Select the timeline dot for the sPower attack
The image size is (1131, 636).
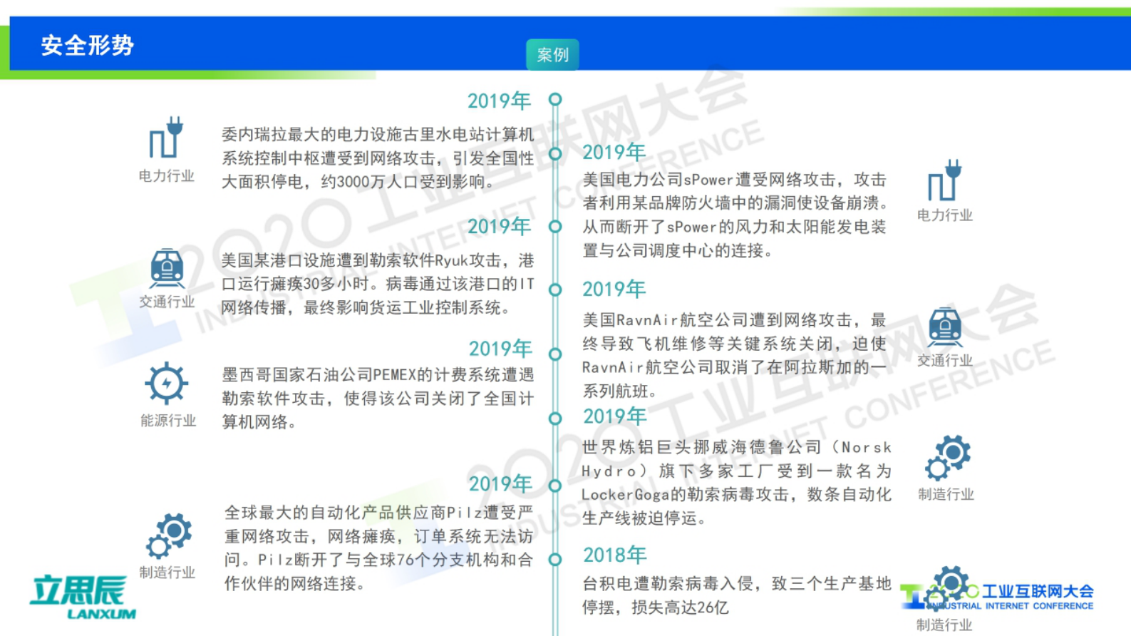point(555,153)
